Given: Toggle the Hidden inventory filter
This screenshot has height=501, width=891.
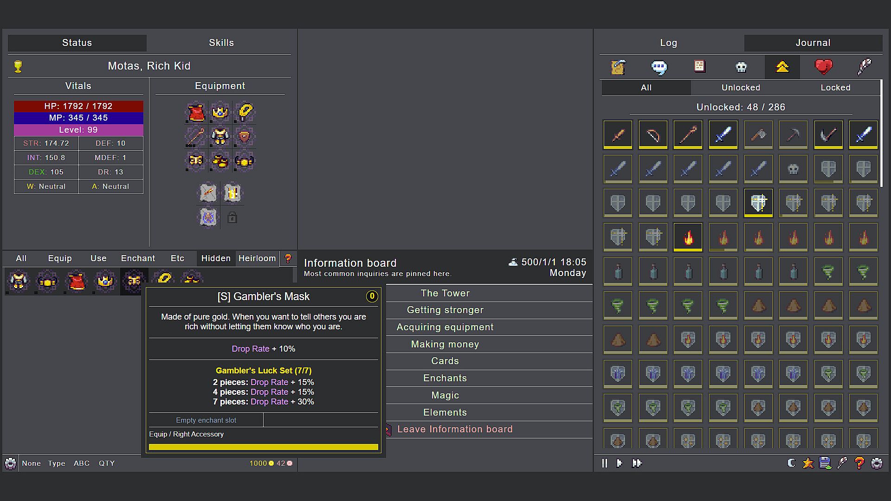Looking at the screenshot, I should (216, 258).
